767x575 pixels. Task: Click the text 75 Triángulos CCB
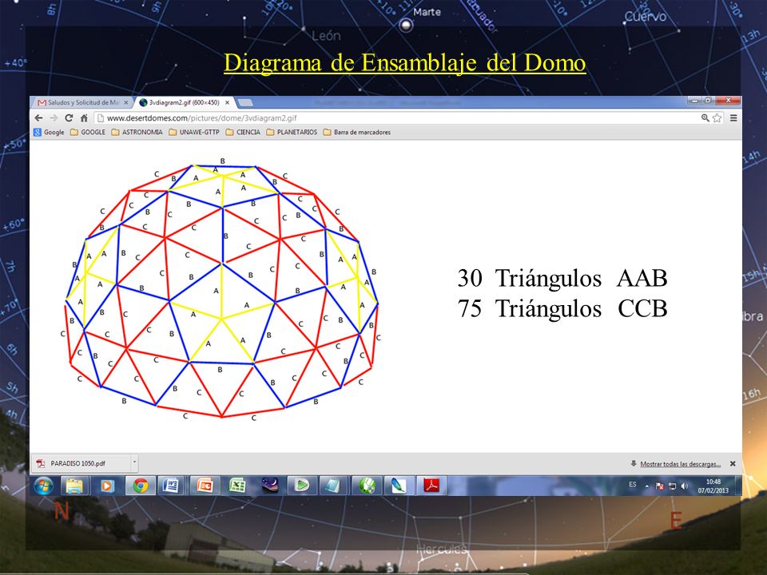pyautogui.click(x=562, y=308)
